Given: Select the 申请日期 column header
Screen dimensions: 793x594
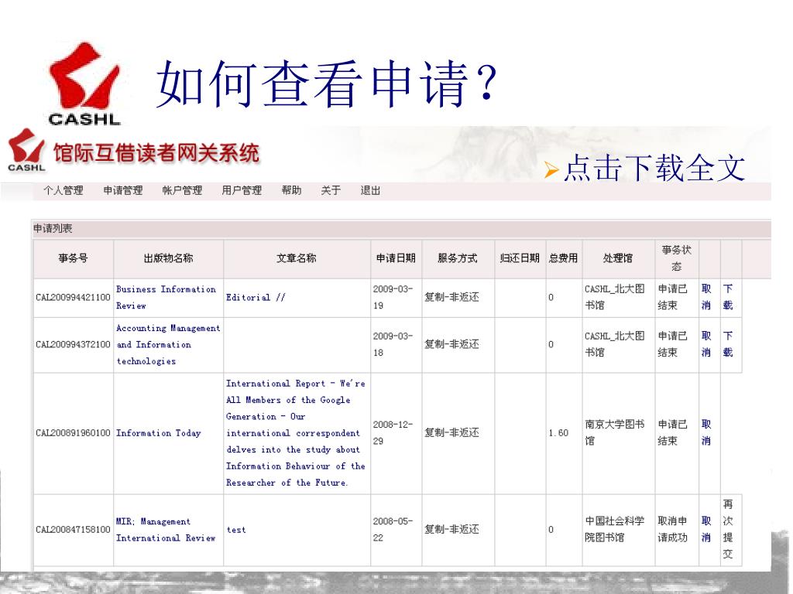Looking at the screenshot, I should tap(396, 258).
